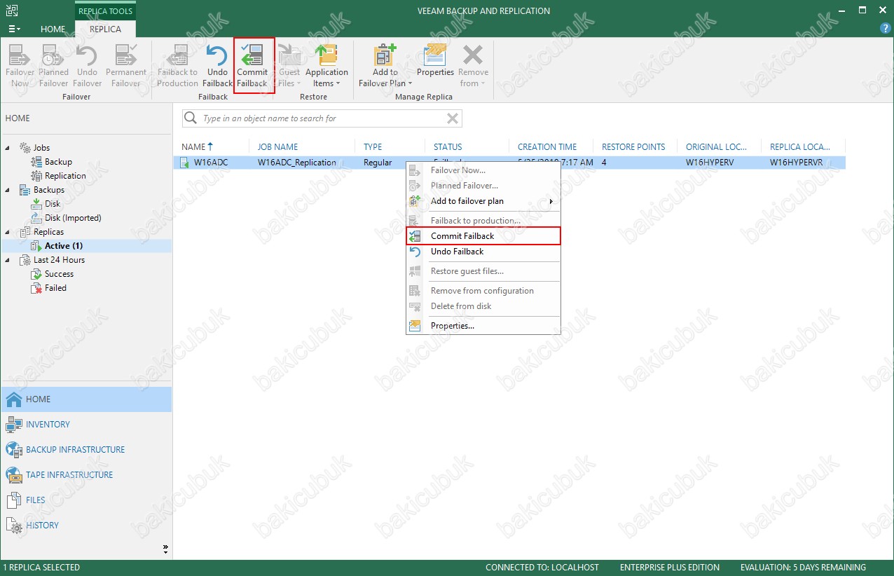The height and width of the screenshot is (576, 894).
Task: Click Undo Failback in the ribbon
Action: pyautogui.click(x=217, y=66)
